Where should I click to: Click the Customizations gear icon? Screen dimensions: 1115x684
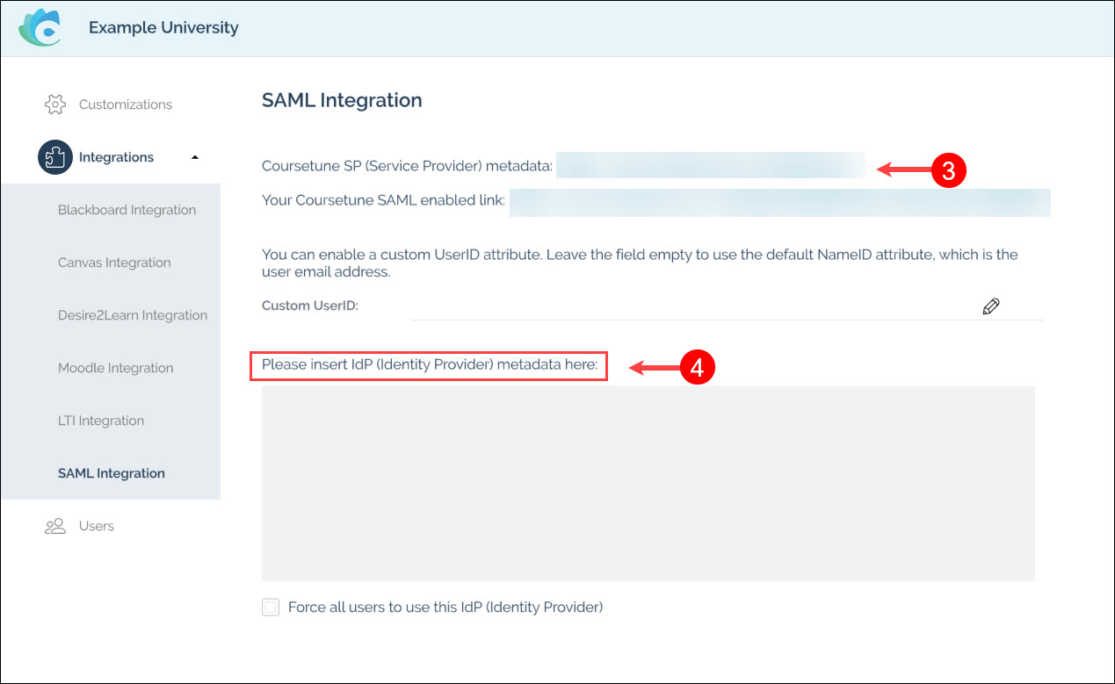tap(54, 104)
